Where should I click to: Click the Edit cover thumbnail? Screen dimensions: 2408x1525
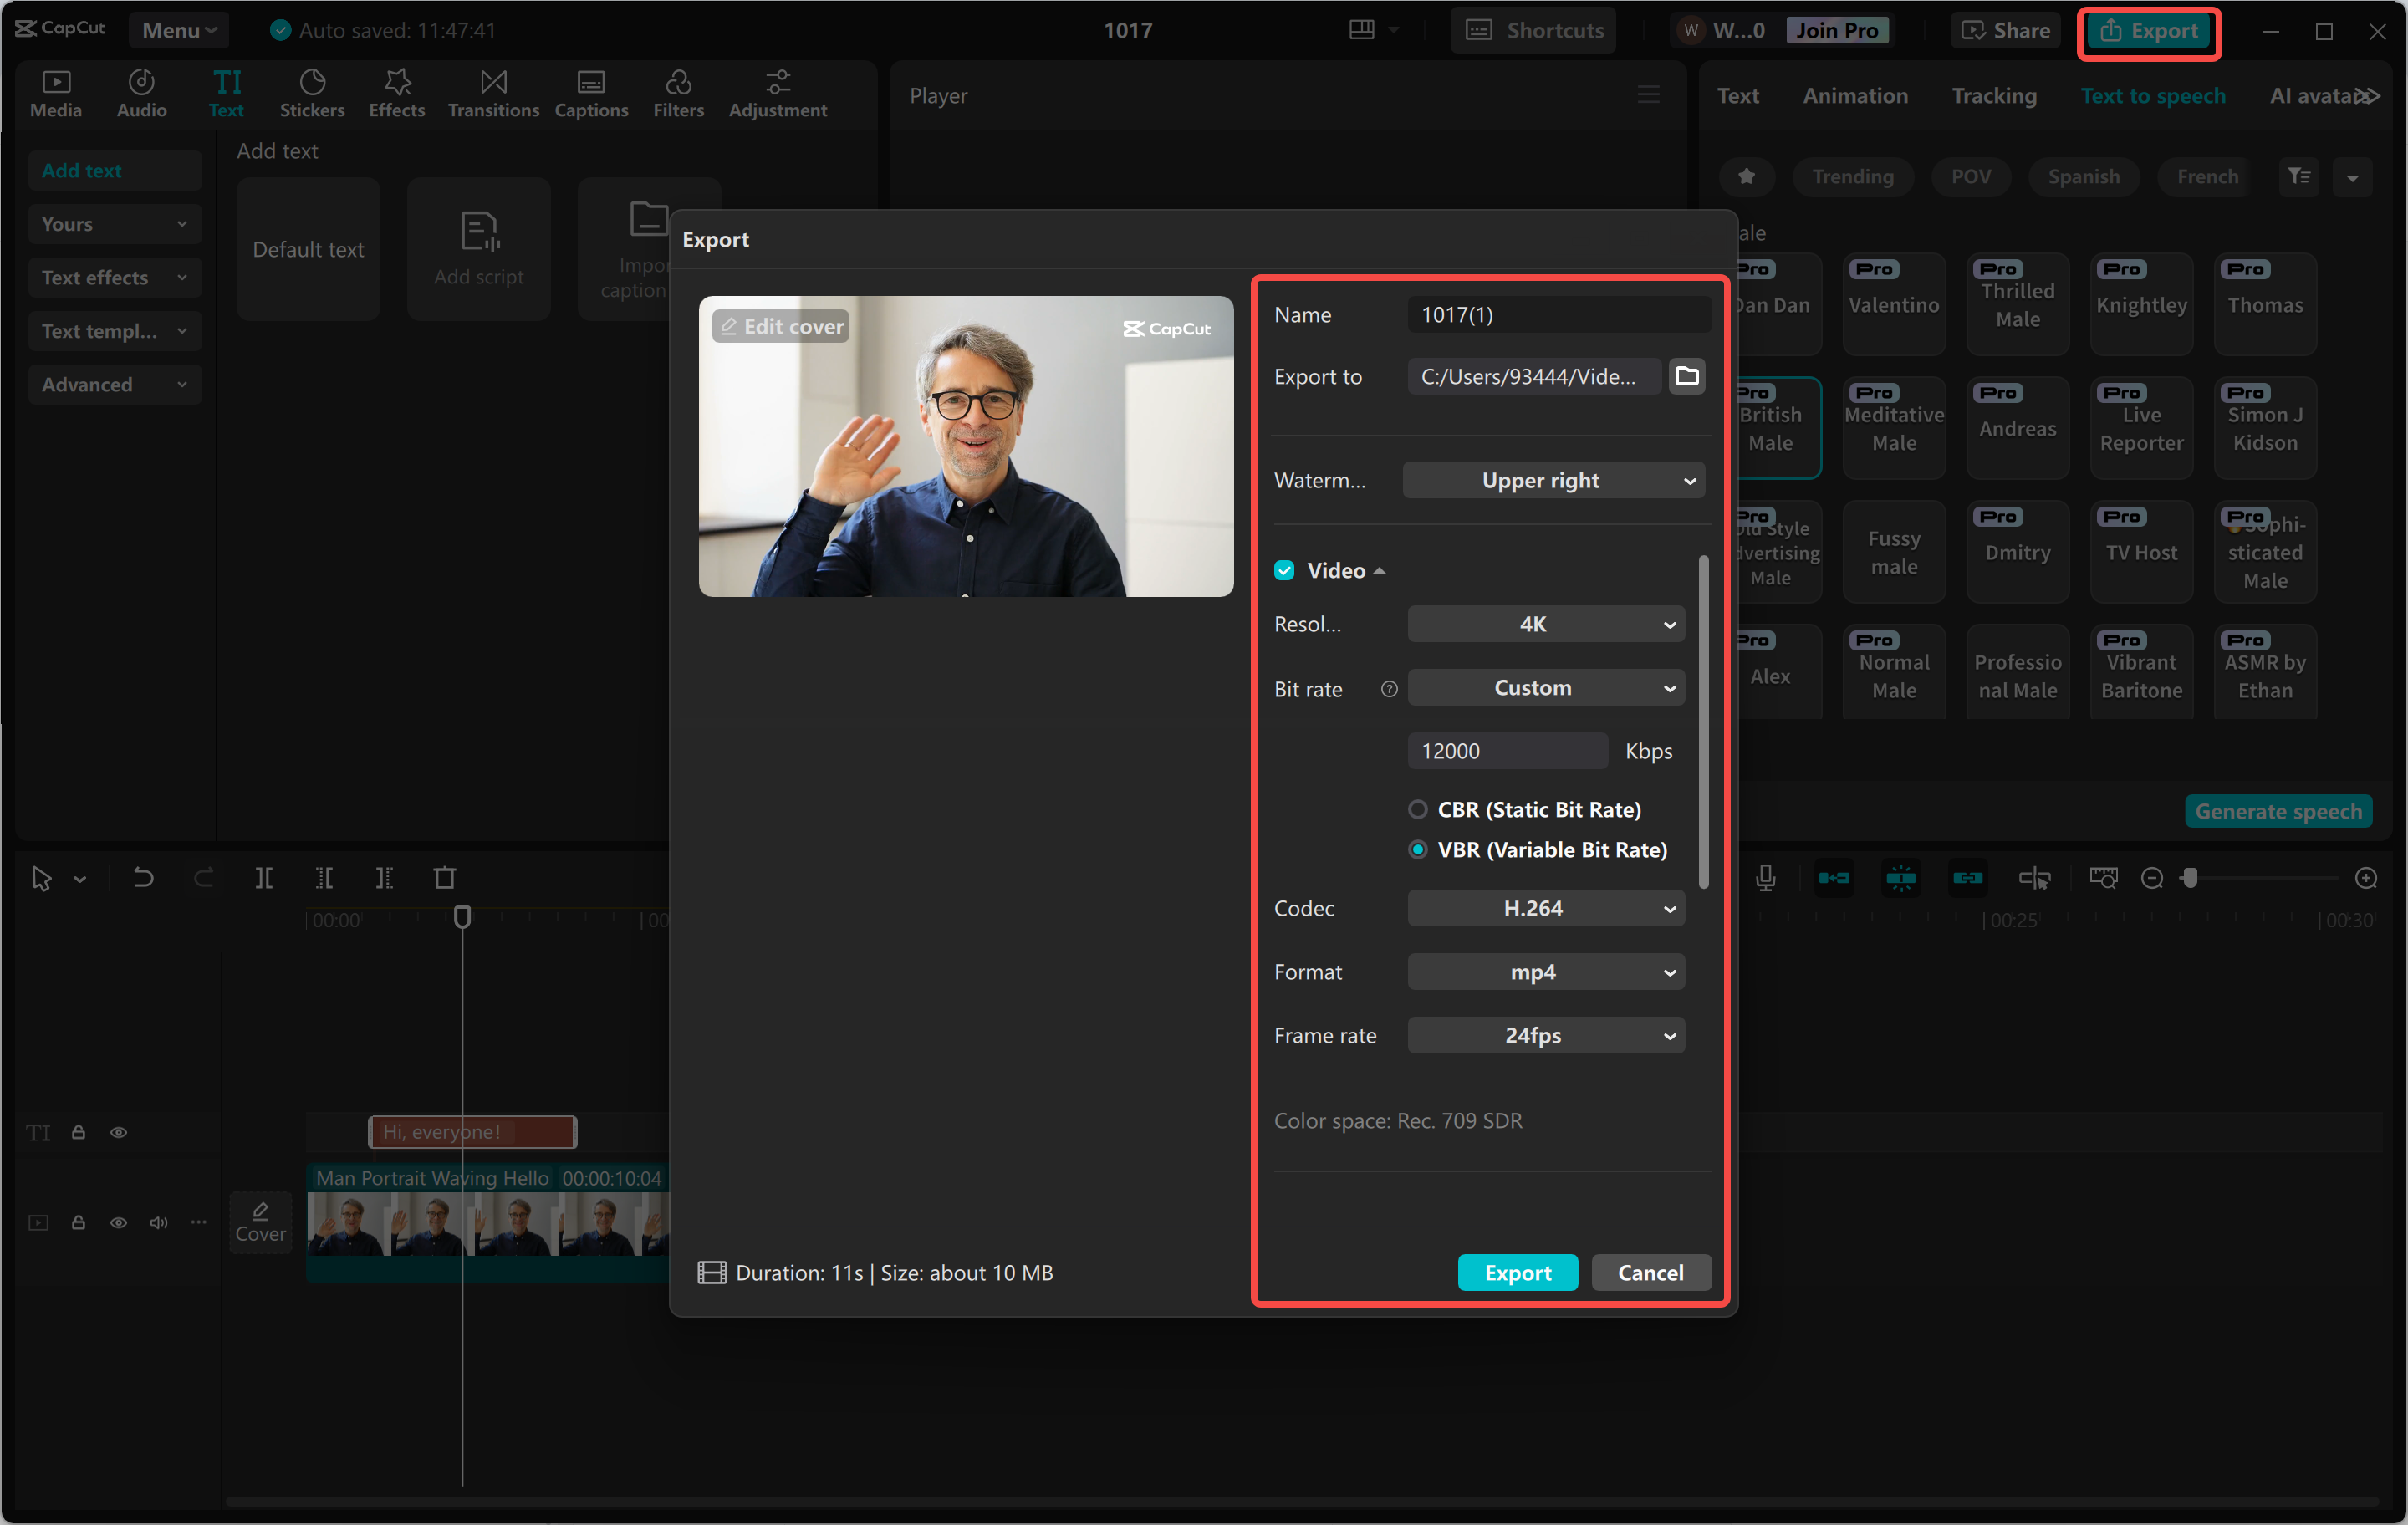pos(780,326)
